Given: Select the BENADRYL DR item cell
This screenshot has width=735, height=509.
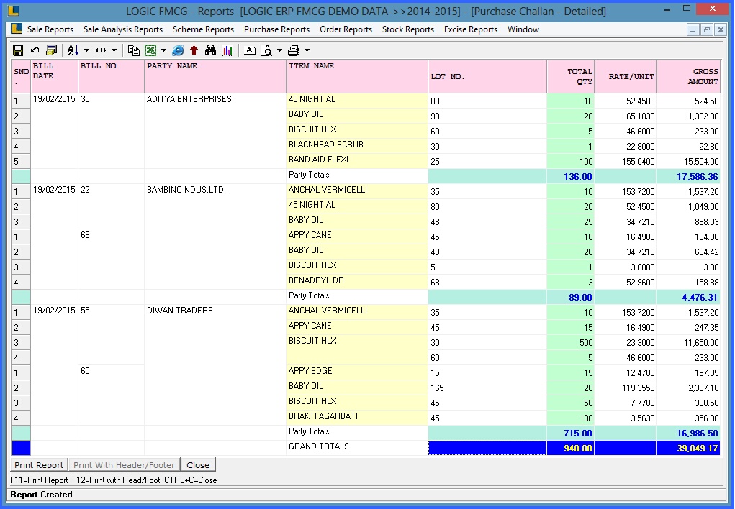Looking at the screenshot, I should click(x=357, y=280).
